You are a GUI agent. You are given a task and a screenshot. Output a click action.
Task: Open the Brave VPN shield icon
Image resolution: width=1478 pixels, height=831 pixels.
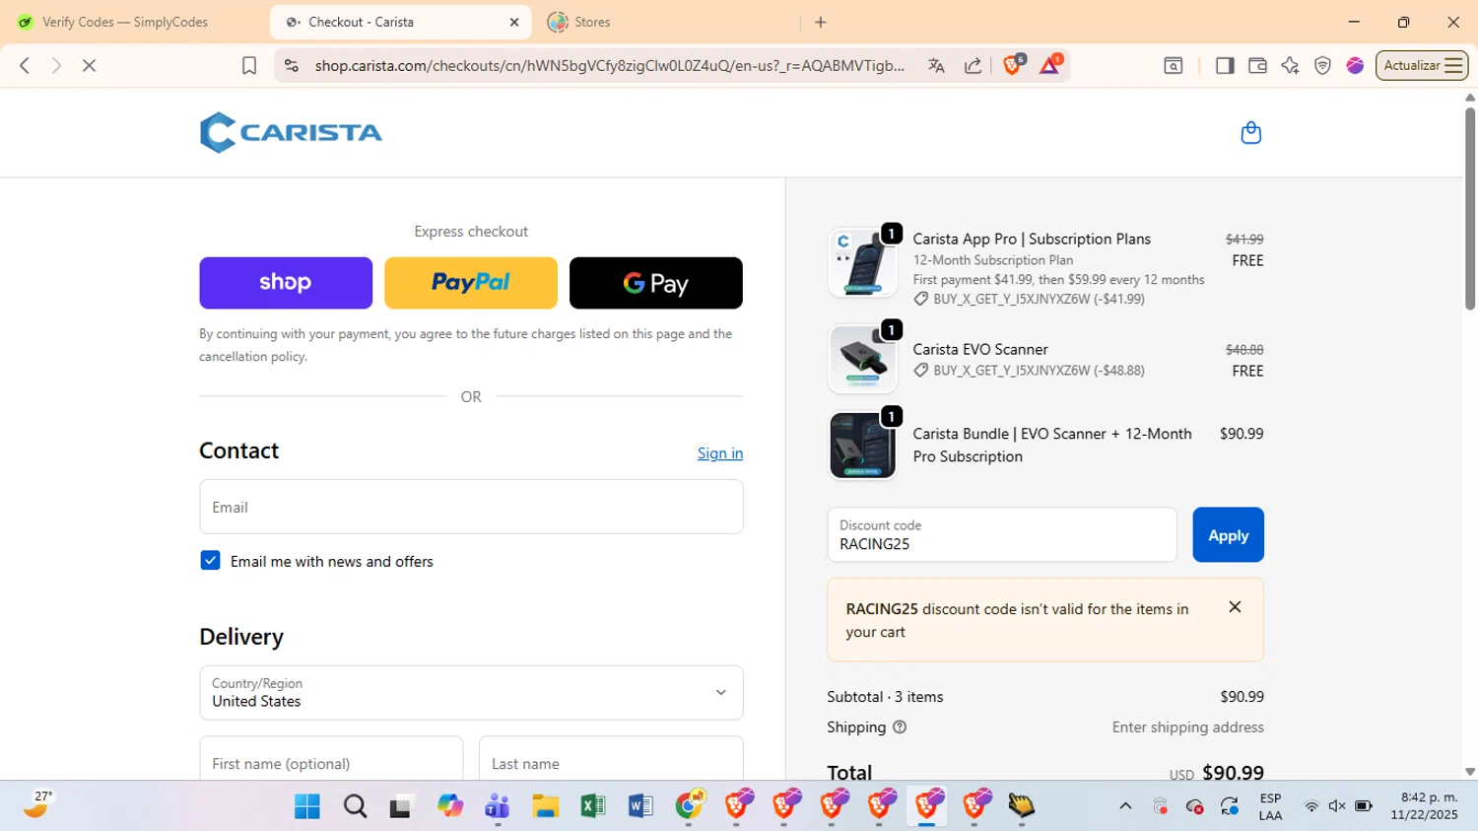[x=1322, y=65]
